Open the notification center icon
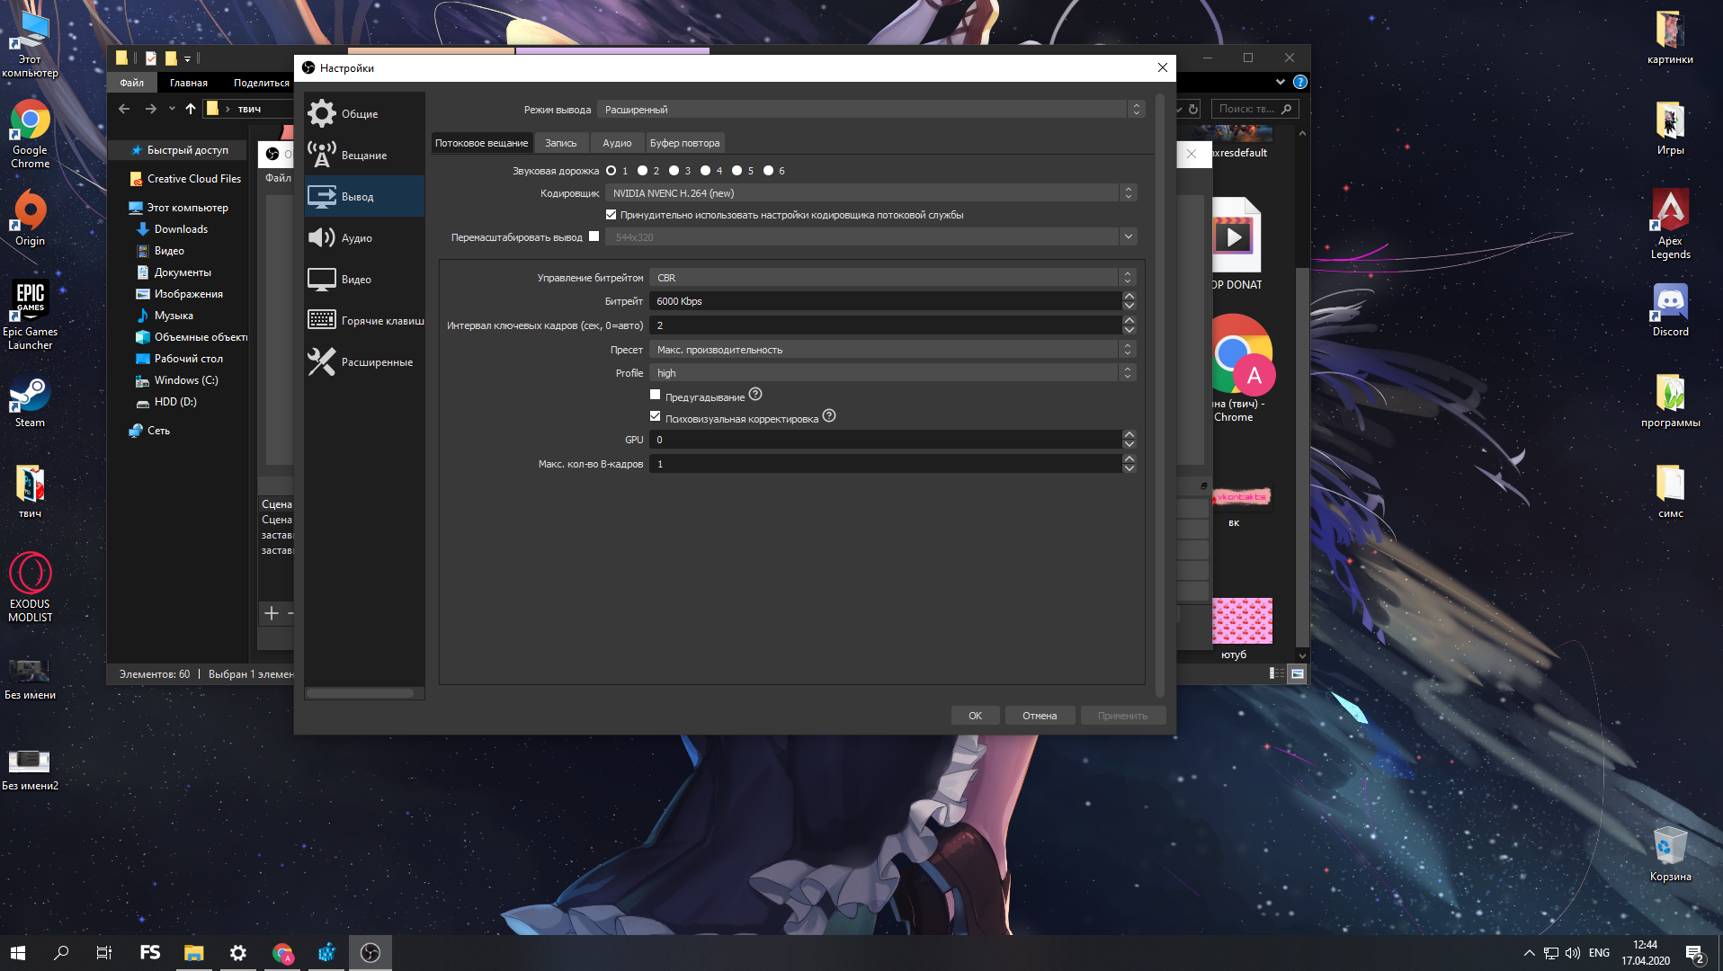The width and height of the screenshot is (1723, 971). click(x=1695, y=953)
